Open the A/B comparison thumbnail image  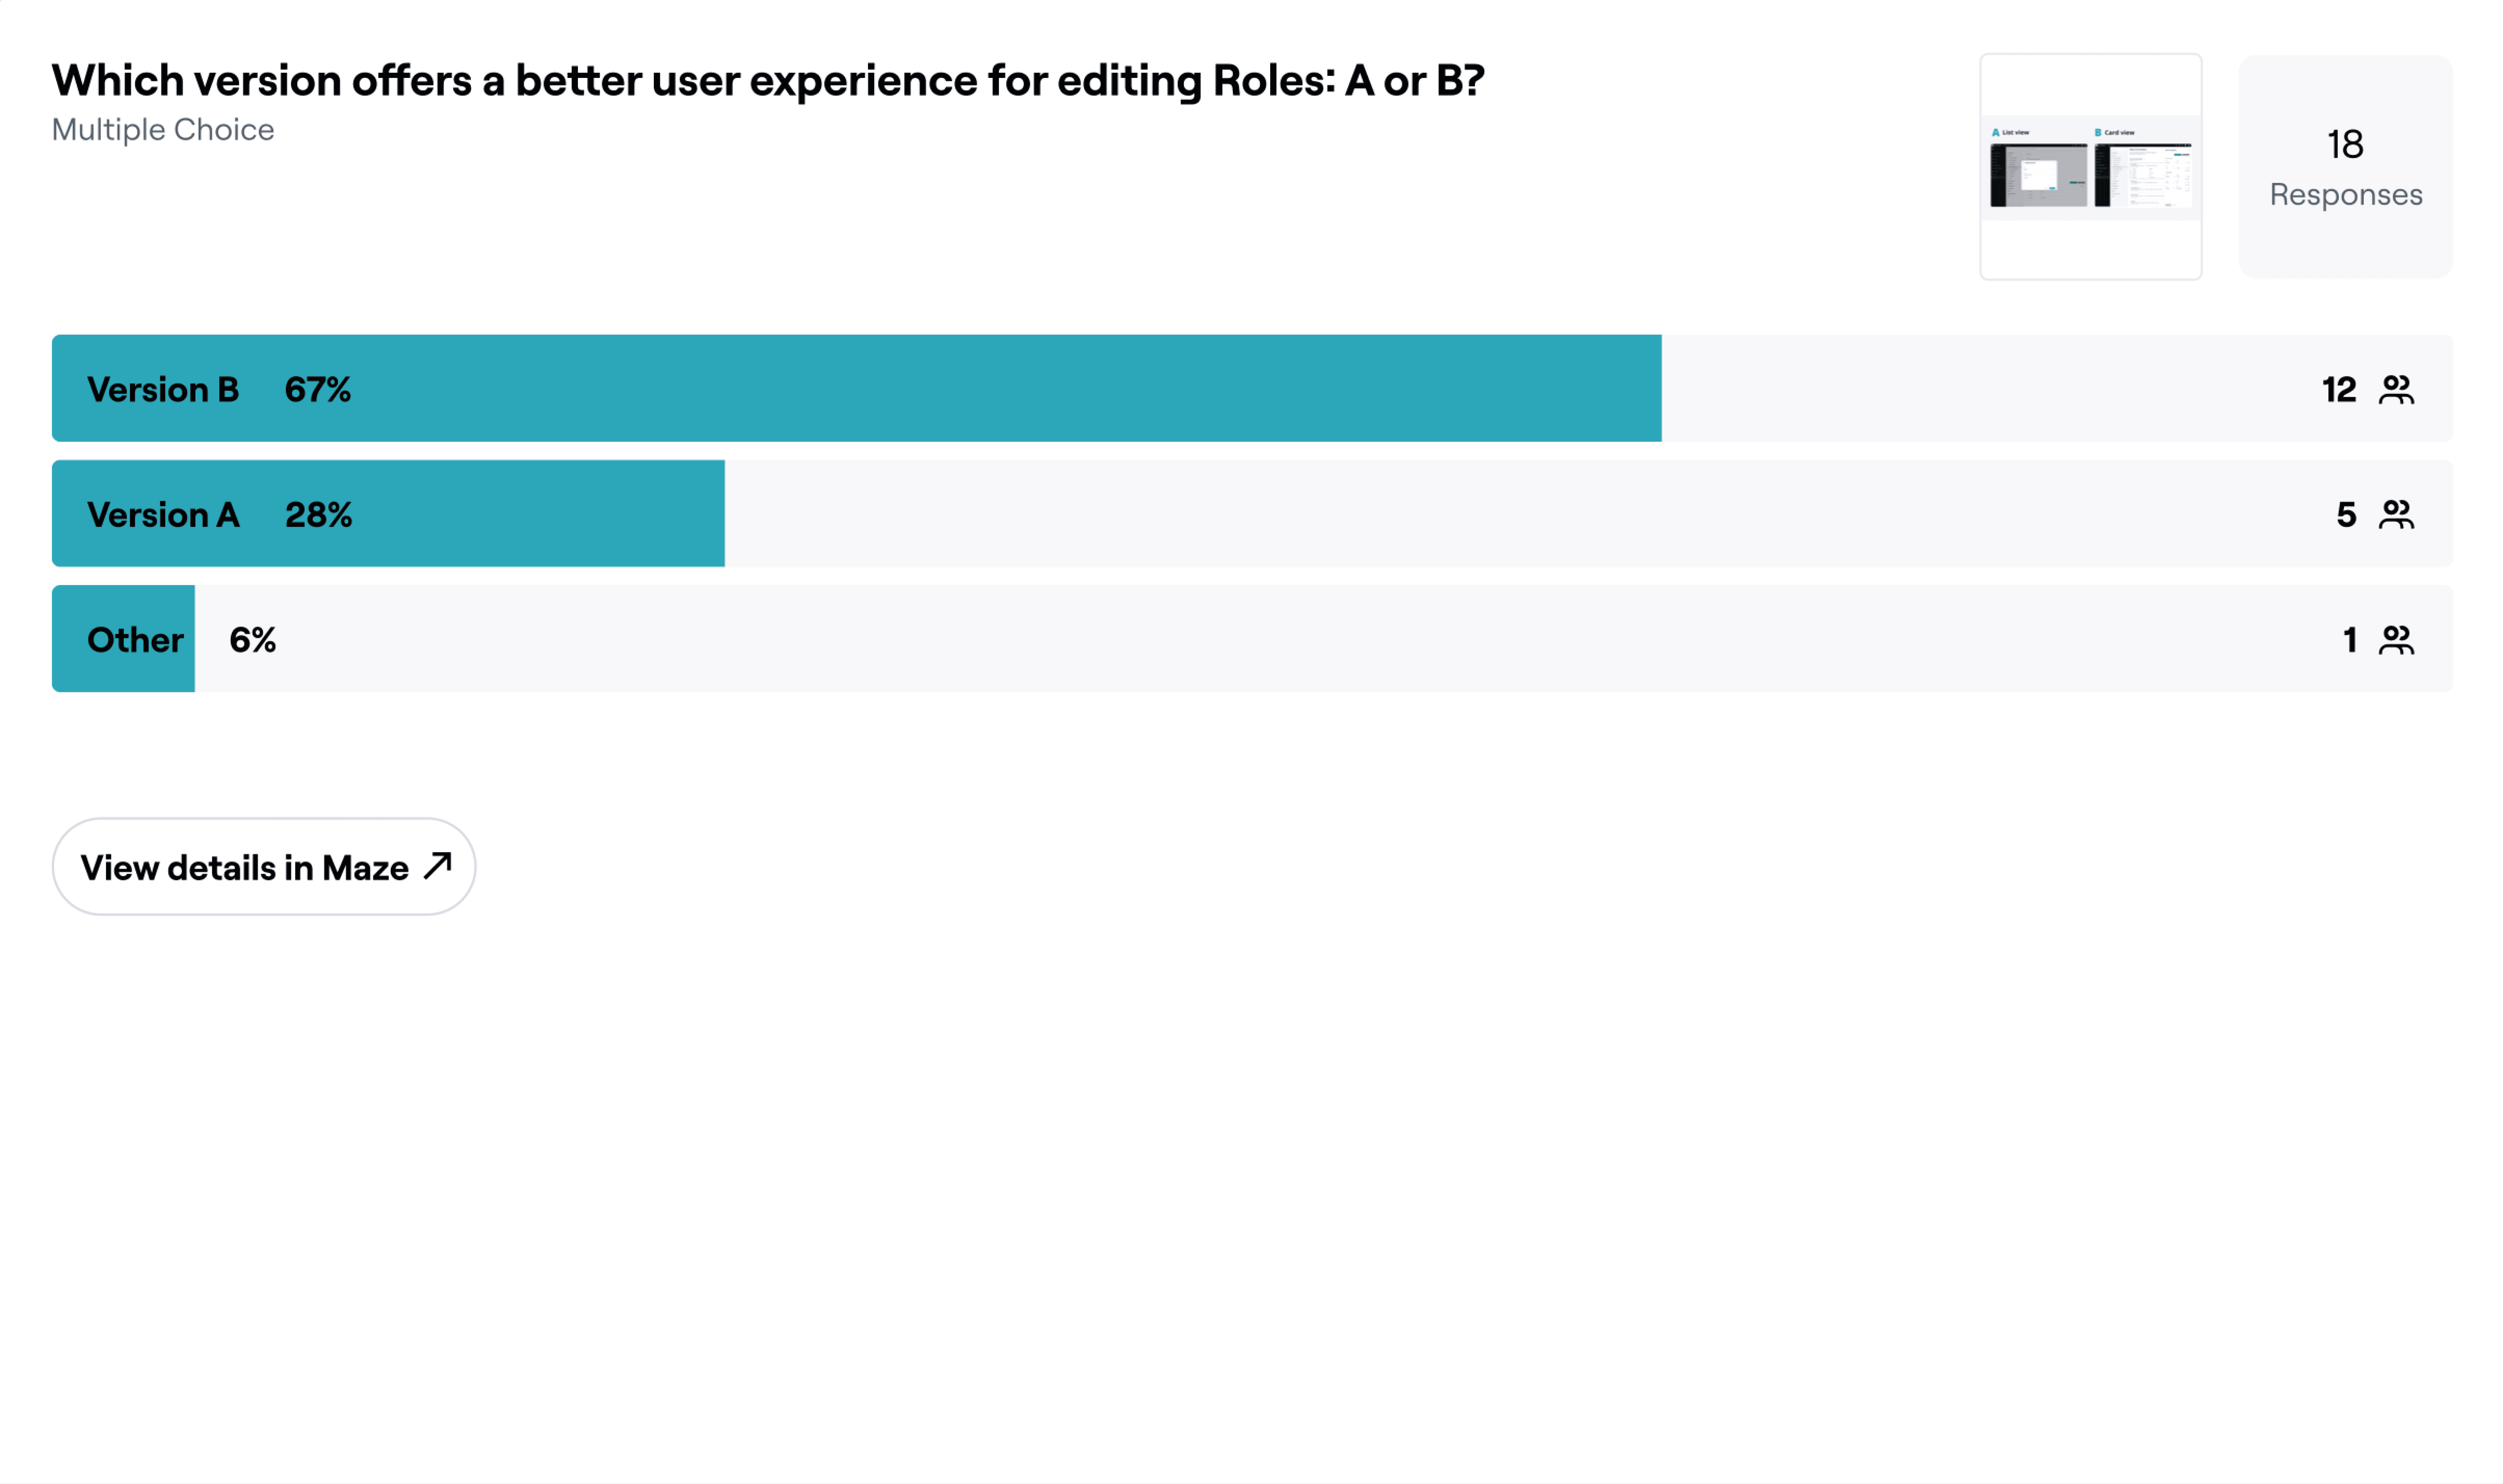[x=2091, y=167]
